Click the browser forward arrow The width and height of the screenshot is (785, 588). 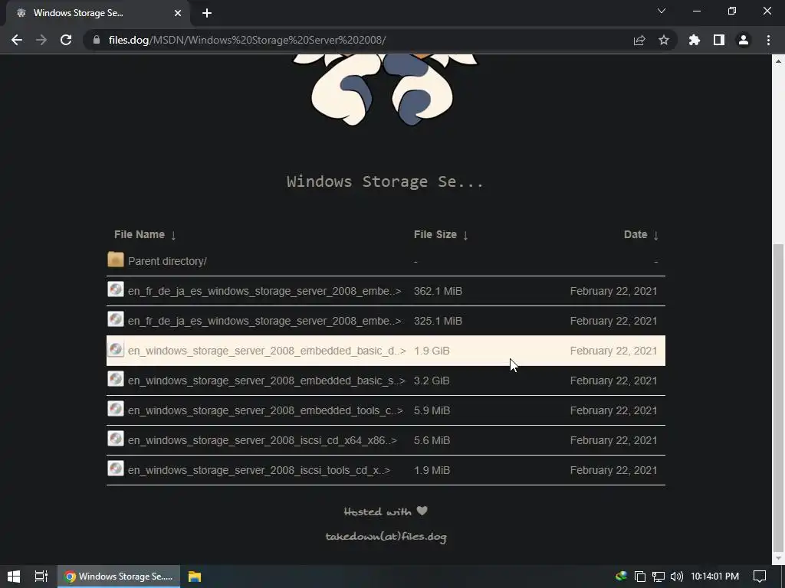click(x=41, y=40)
